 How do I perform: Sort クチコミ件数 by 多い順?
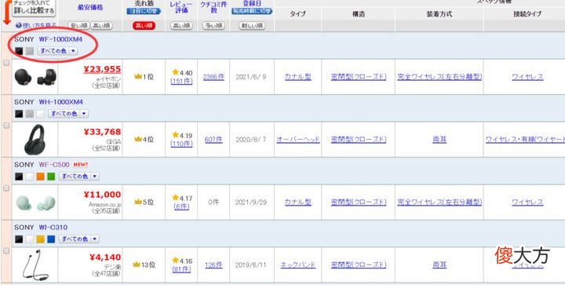coord(213,26)
